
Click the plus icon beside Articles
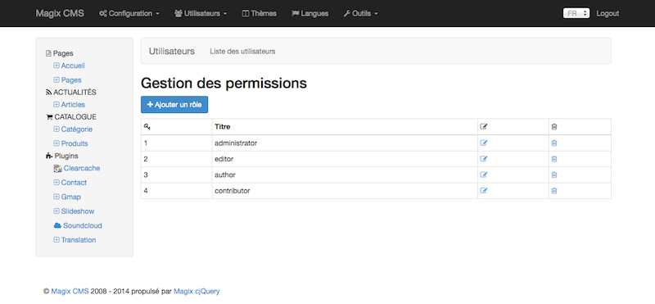tap(56, 105)
